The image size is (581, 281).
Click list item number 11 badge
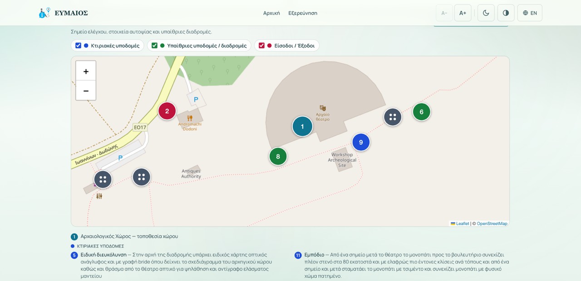298,255
